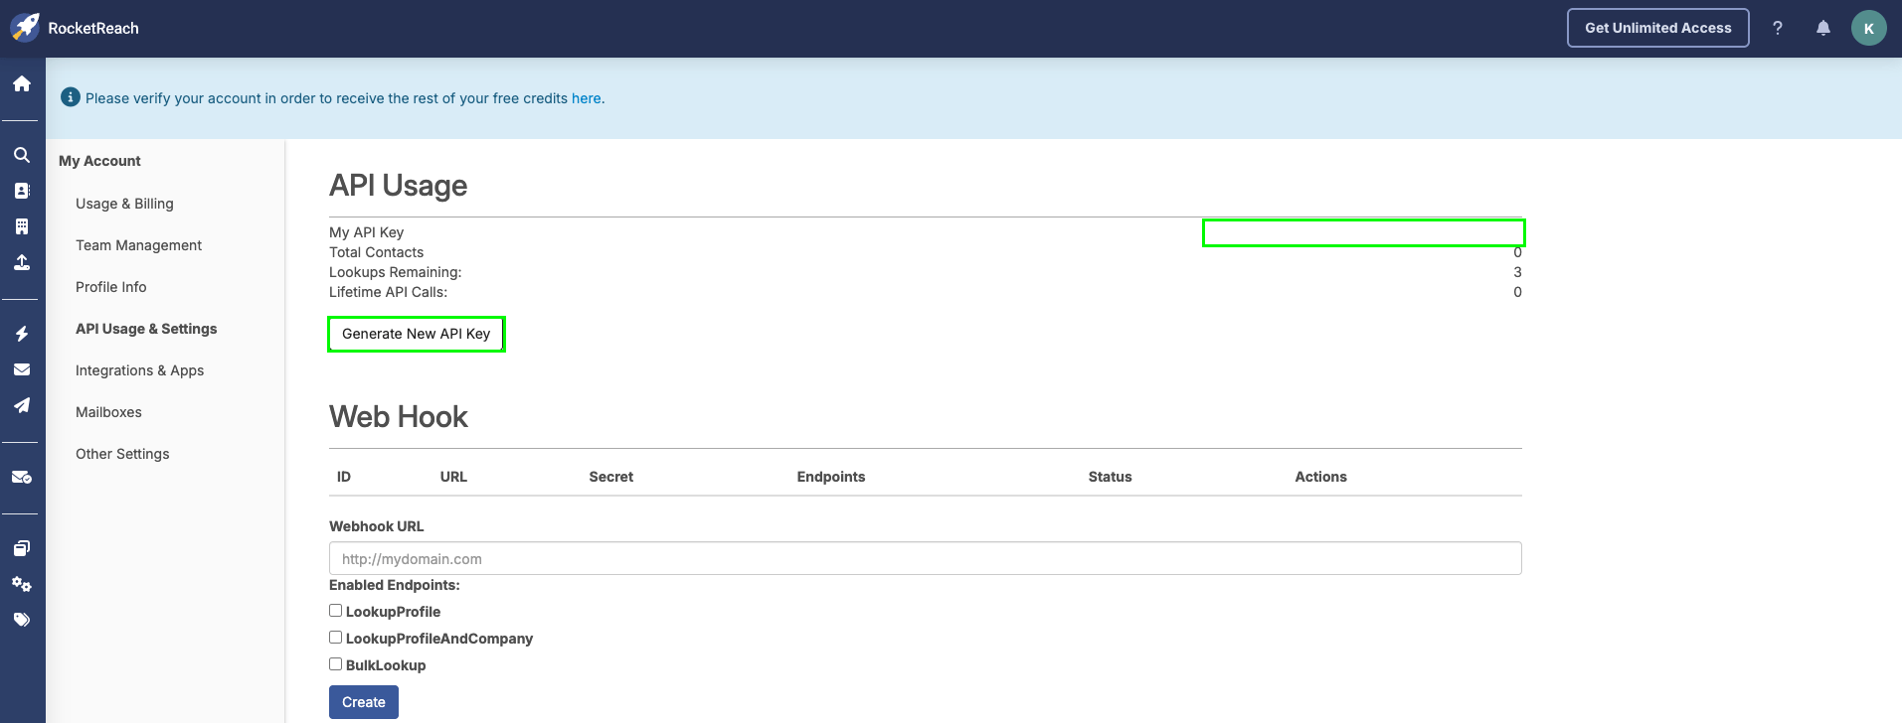The width and height of the screenshot is (1902, 723).
Task: Click the Endpoints column header
Action: coord(831,477)
